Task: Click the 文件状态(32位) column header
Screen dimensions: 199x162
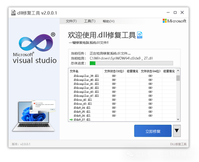Action: click(114, 71)
